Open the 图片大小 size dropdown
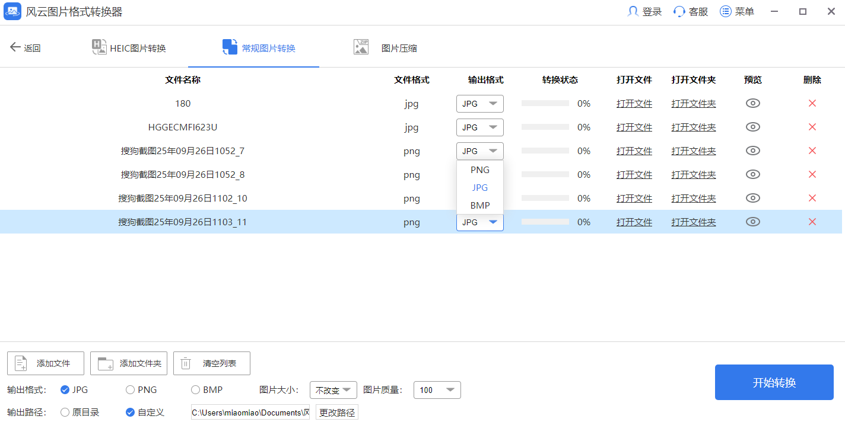This screenshot has height=422, width=845. [x=333, y=390]
